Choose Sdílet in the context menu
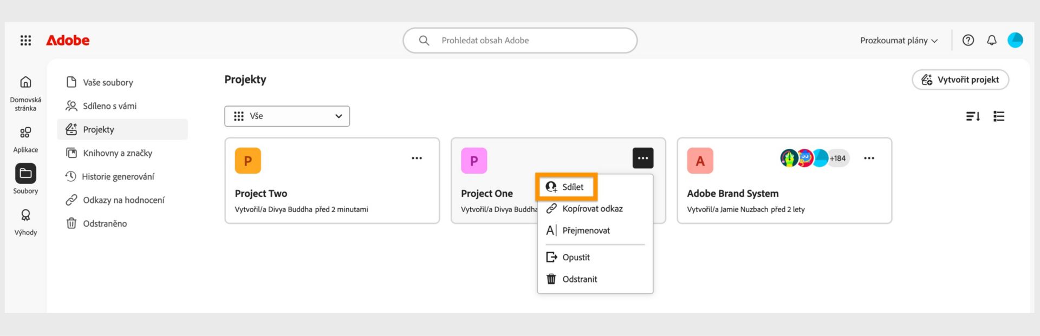Viewport: 1040px width, 336px height. point(567,187)
